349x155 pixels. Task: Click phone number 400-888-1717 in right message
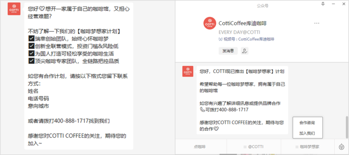pos(234,110)
